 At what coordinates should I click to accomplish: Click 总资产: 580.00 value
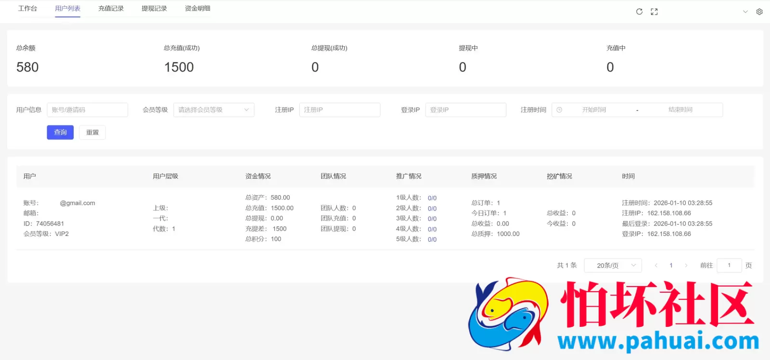tap(268, 198)
